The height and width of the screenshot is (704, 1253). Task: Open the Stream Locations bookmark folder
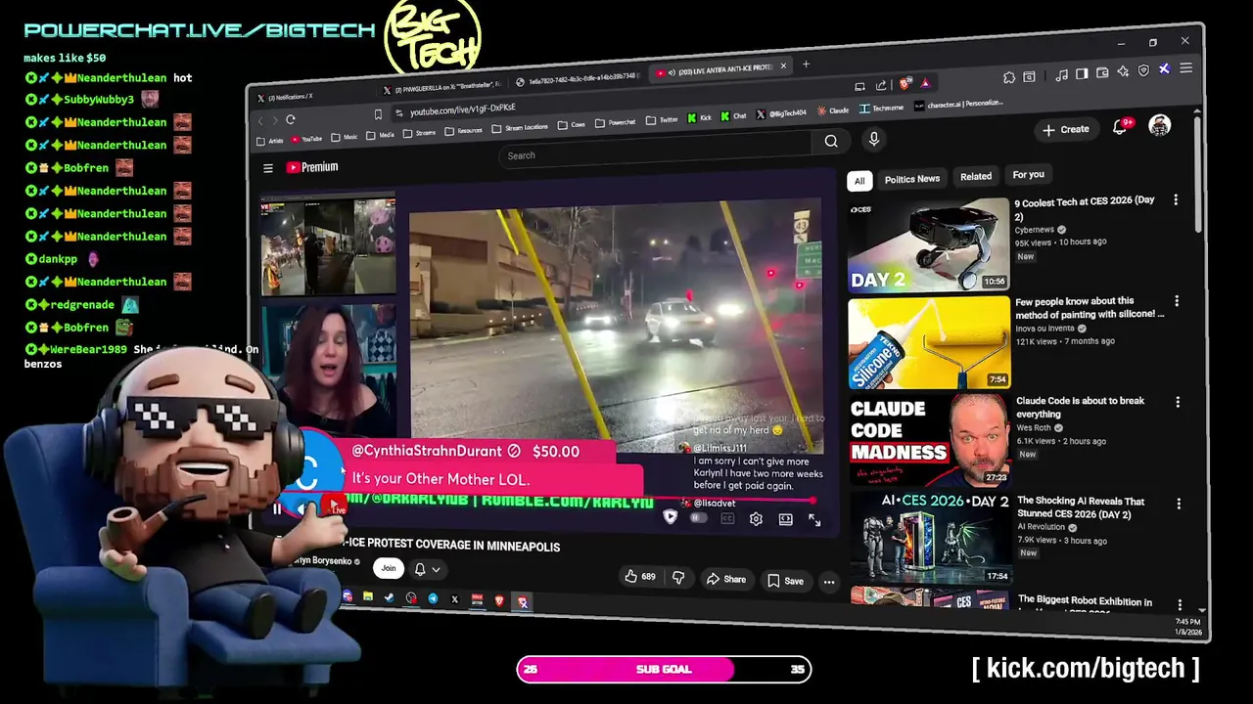tap(520, 127)
